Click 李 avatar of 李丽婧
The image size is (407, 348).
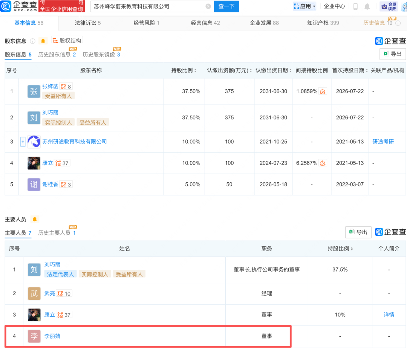[x=34, y=336]
